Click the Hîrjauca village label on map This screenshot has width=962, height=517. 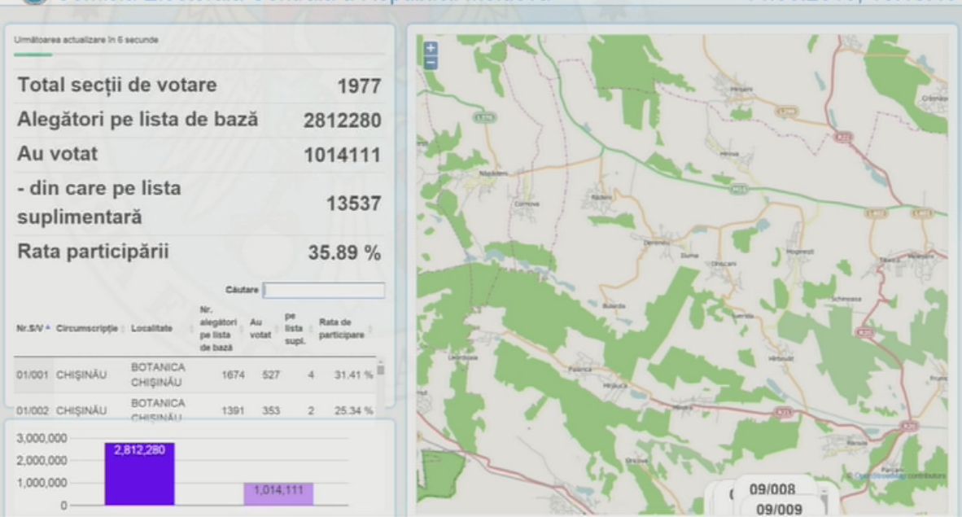[x=614, y=386]
